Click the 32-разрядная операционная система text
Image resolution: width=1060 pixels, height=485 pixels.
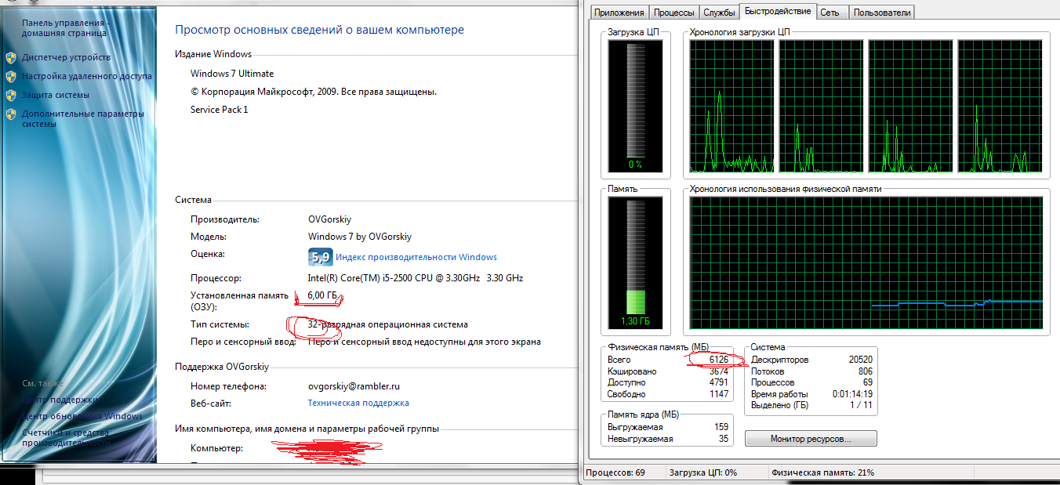coord(387,324)
